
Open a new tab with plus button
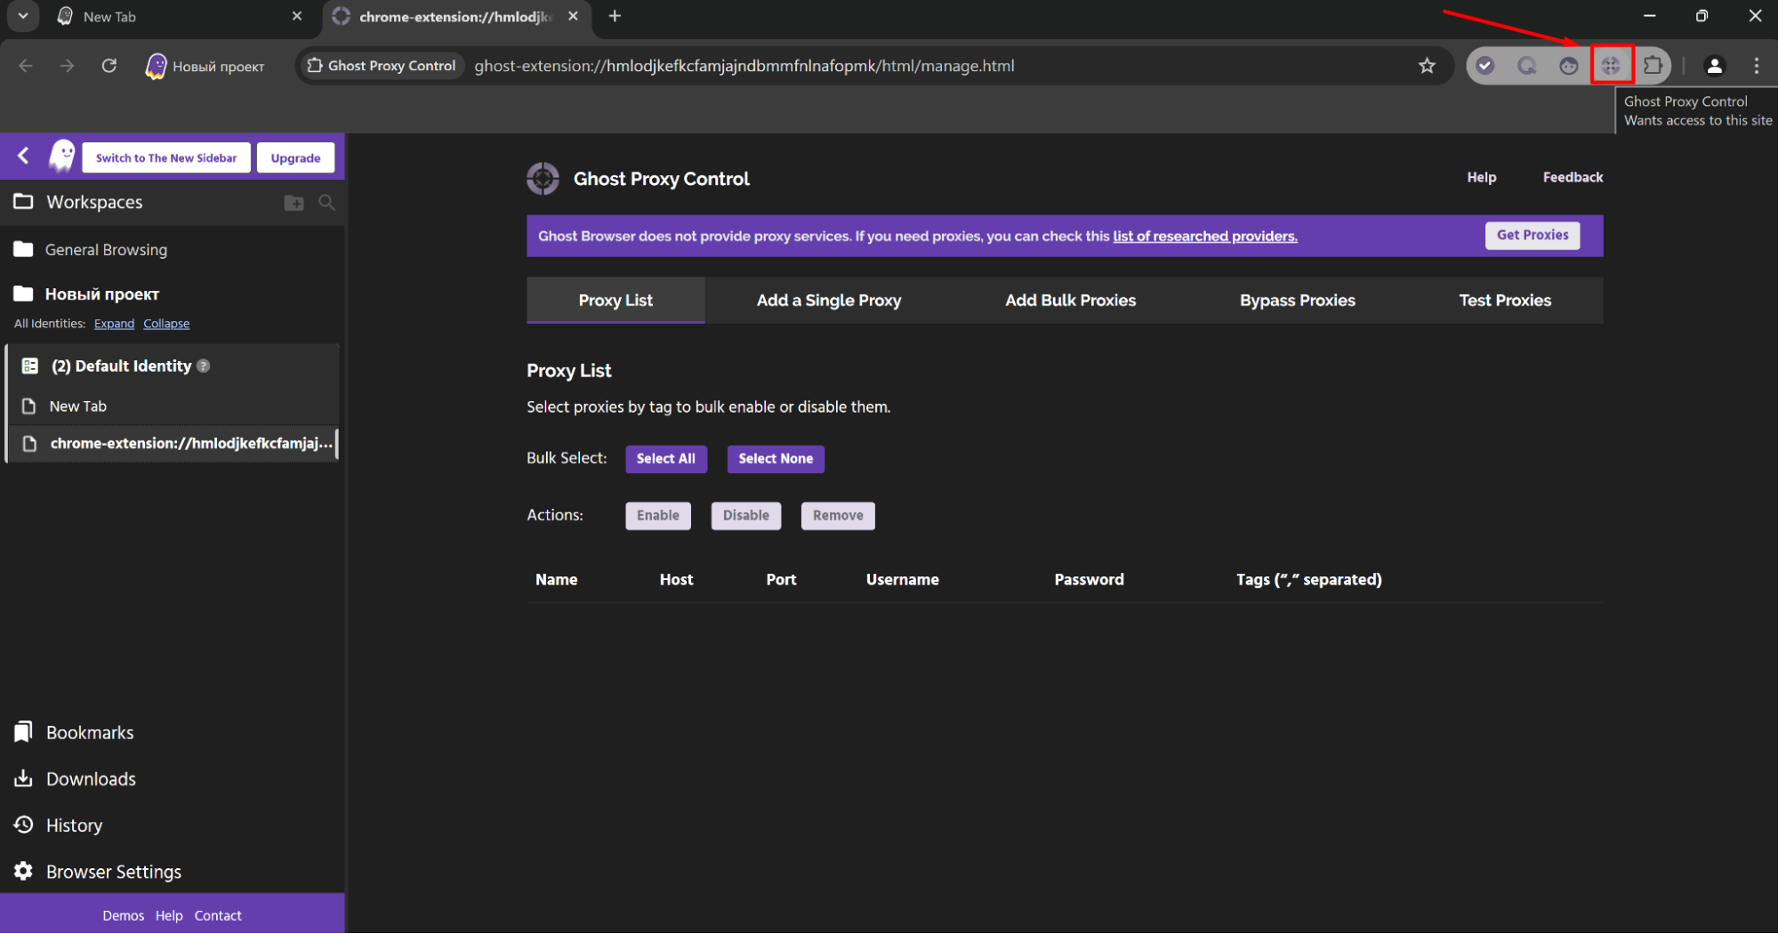[615, 16]
